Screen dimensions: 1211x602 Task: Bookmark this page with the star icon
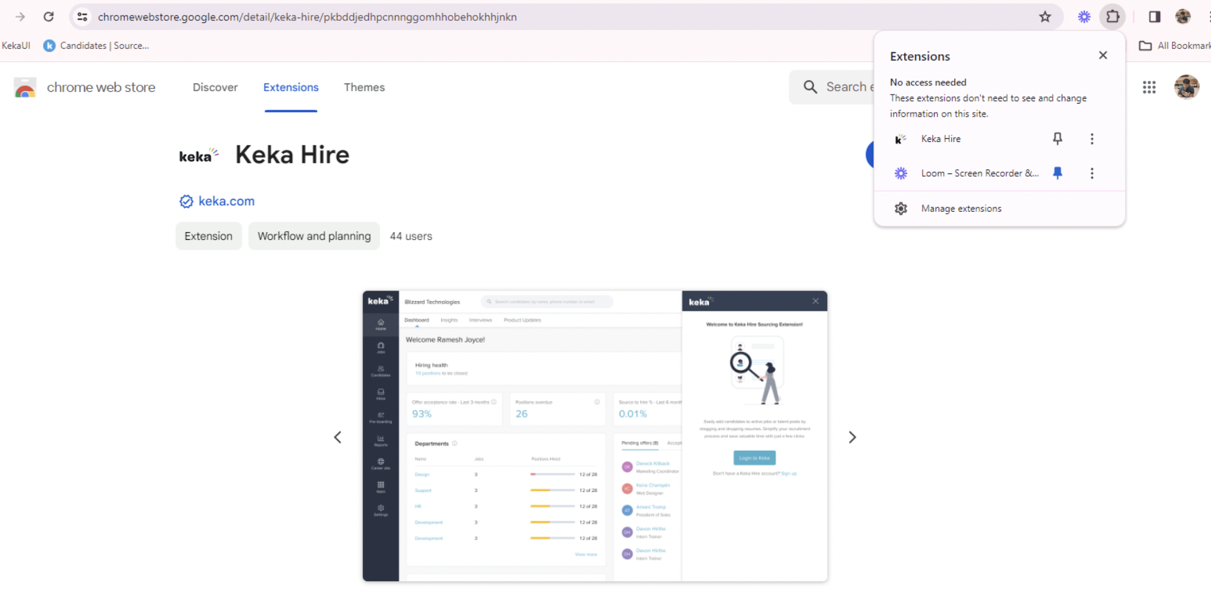(x=1045, y=17)
